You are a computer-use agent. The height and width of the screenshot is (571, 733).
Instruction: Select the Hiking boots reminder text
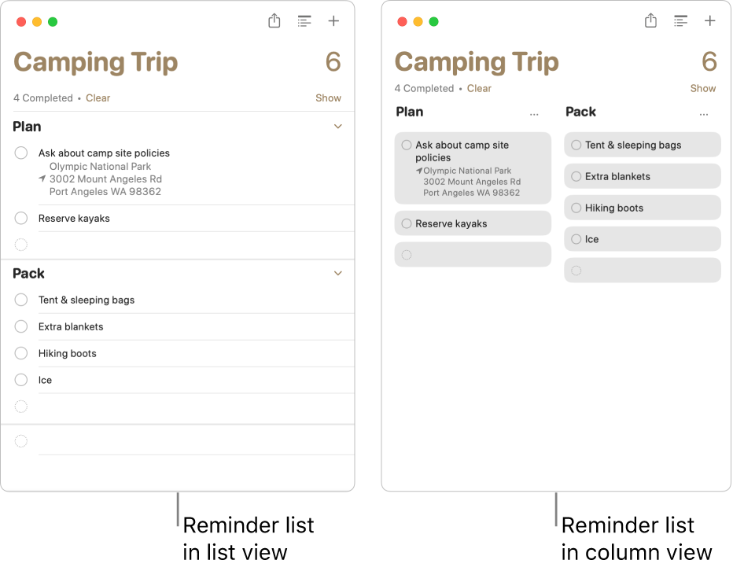[67, 353]
